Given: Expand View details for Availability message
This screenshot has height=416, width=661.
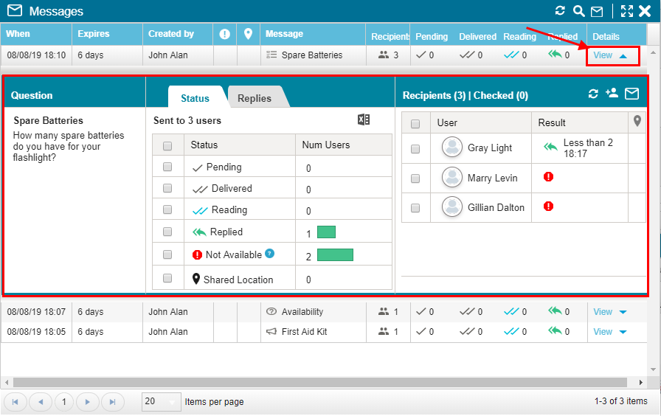Looking at the screenshot, I should click(x=610, y=312).
